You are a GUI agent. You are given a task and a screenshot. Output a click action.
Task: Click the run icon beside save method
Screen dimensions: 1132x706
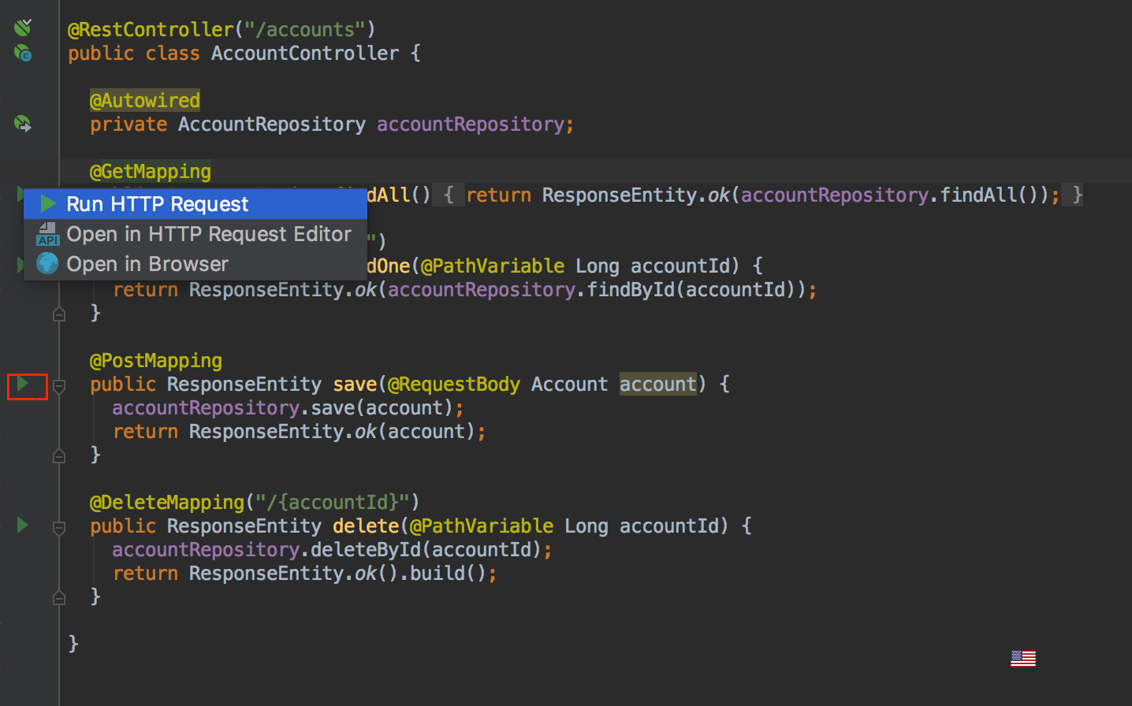(23, 384)
